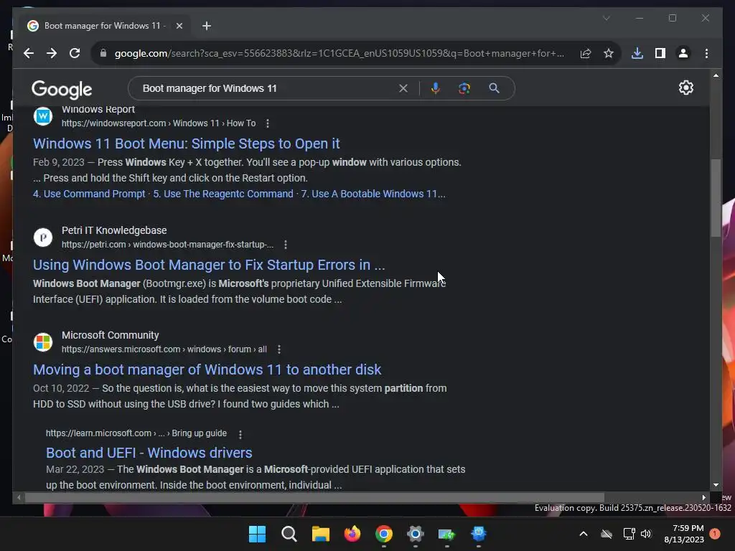Open '7. Use A Bootable Windows 11' sublink
This screenshot has width=735, height=551.
pos(373,194)
